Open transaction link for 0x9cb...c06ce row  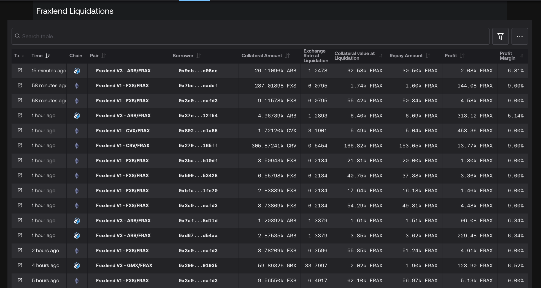pos(20,70)
